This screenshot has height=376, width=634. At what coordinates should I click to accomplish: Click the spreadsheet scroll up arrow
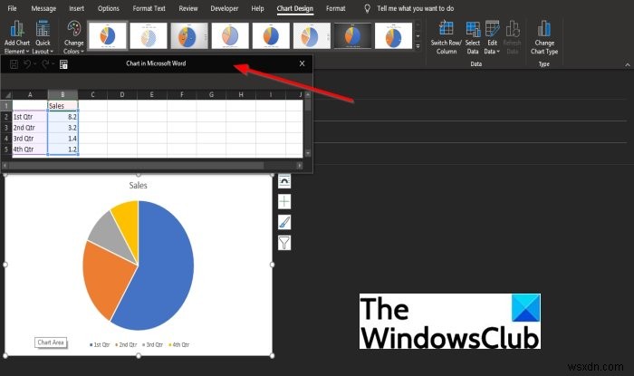pyautogui.click(x=308, y=94)
